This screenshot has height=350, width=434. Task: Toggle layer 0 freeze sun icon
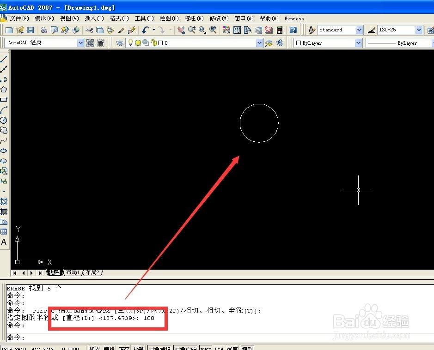(x=138, y=43)
